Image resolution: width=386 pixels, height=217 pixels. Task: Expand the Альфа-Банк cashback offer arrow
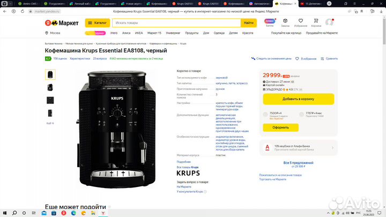click(332, 148)
